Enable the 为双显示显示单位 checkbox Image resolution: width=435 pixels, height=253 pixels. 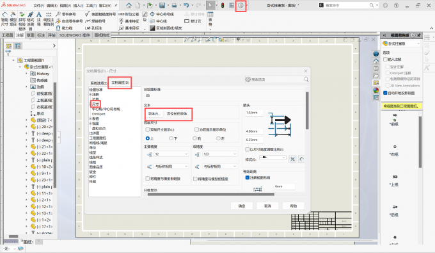coord(196,129)
